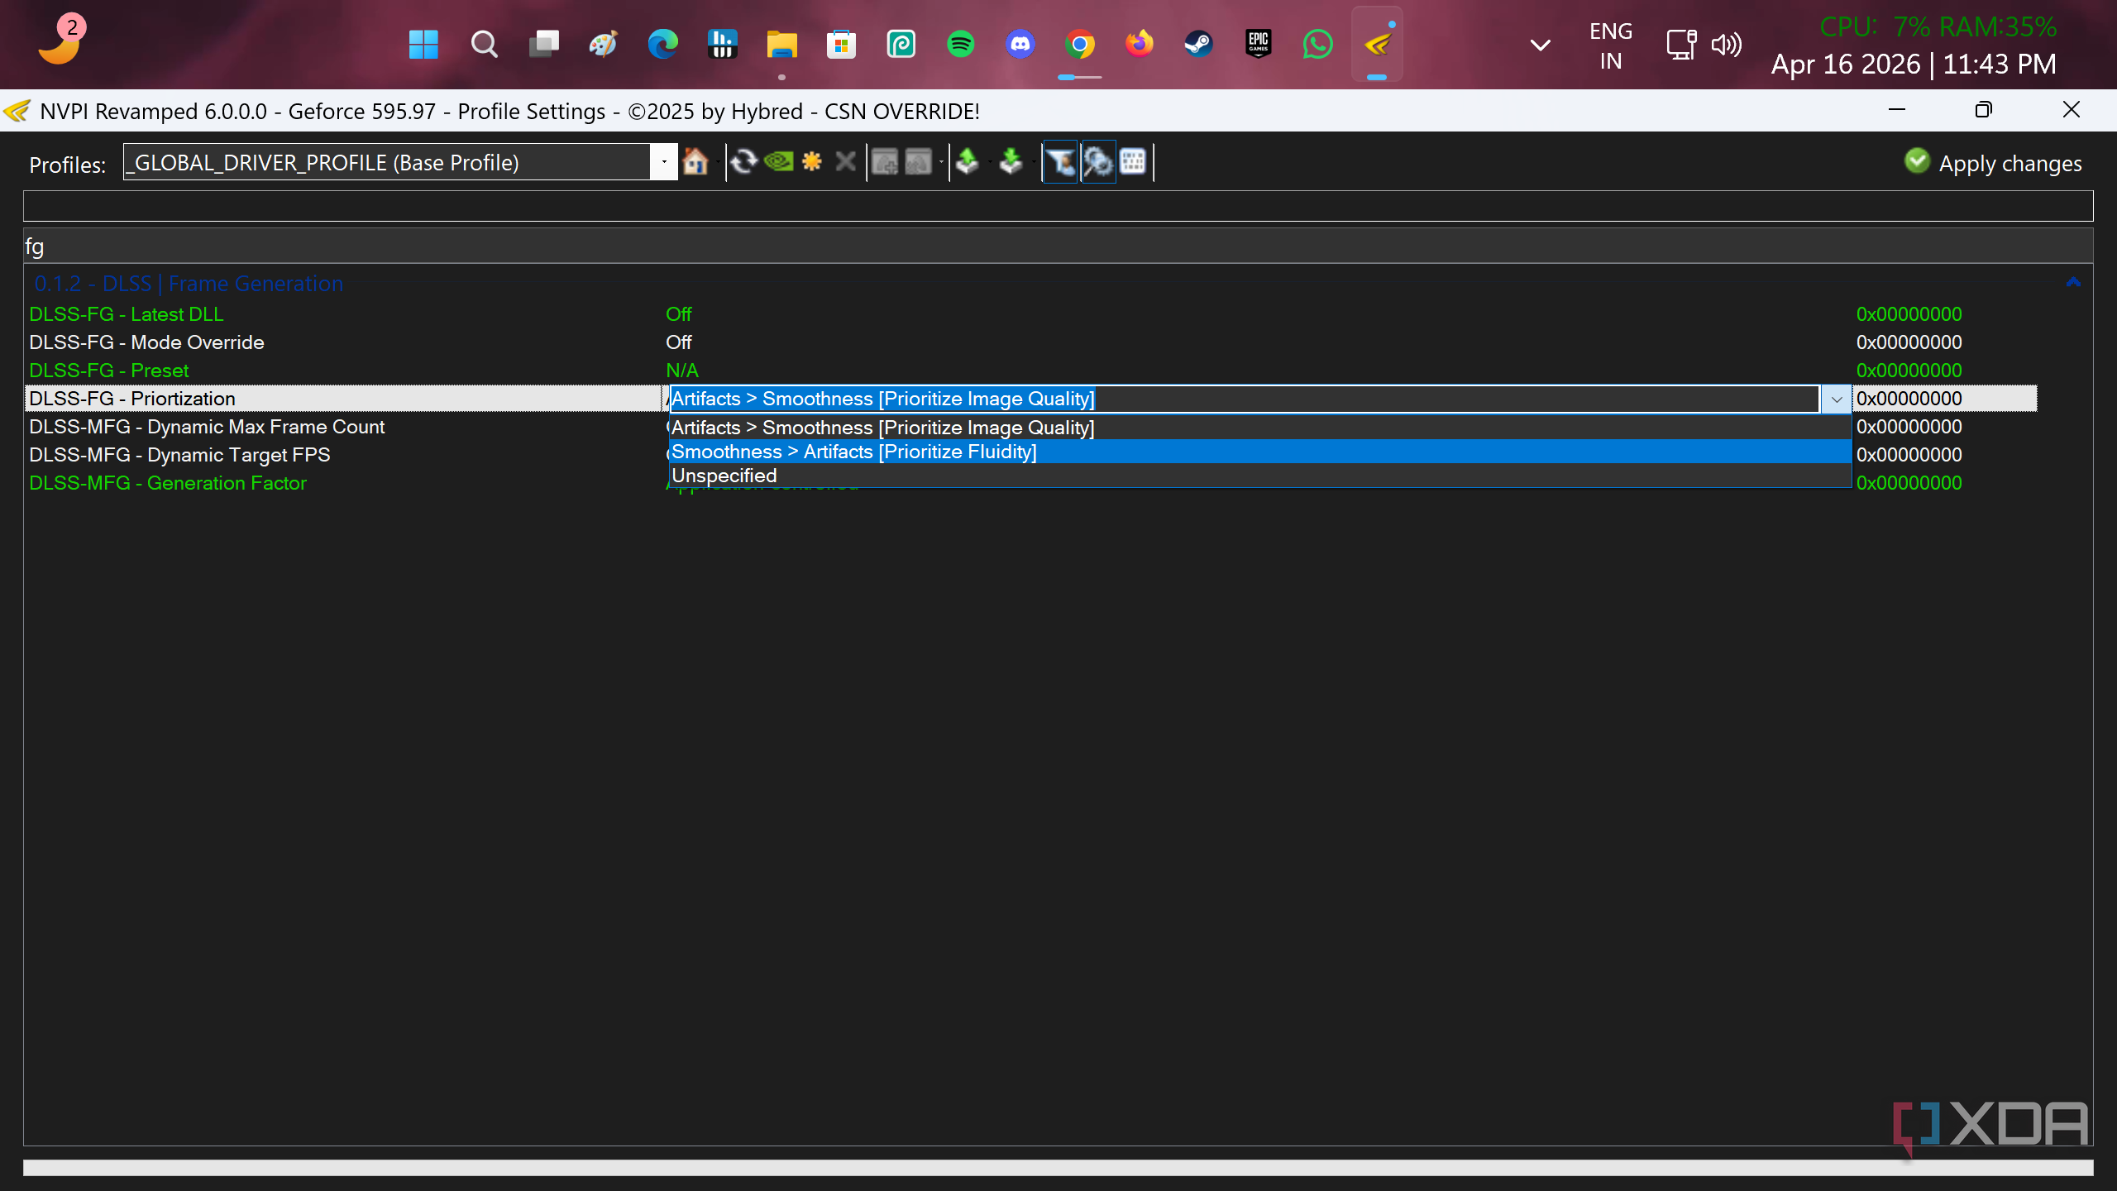This screenshot has height=1191, width=2117.
Task: Open the Profiles combo box dropdown arrow
Action: point(664,162)
